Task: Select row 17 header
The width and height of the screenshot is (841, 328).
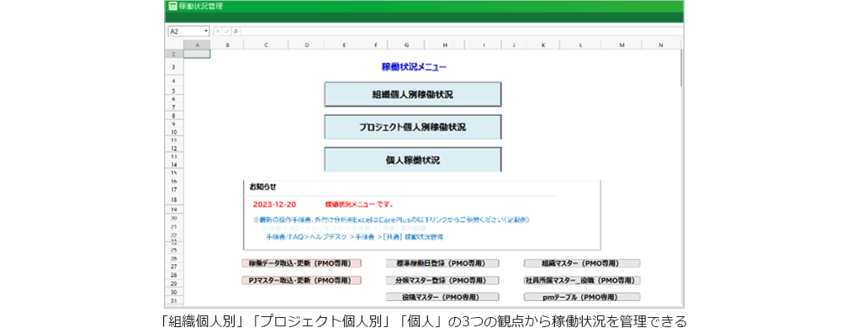Action: [174, 190]
